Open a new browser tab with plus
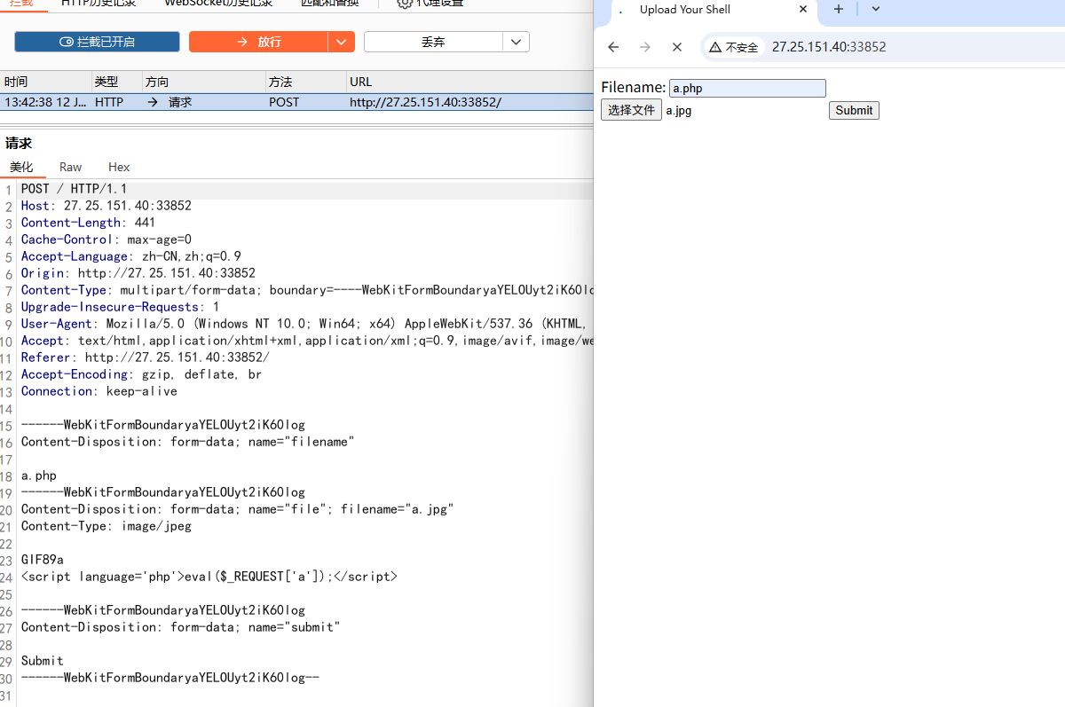Screen dimensions: 1065x707 click(x=838, y=9)
